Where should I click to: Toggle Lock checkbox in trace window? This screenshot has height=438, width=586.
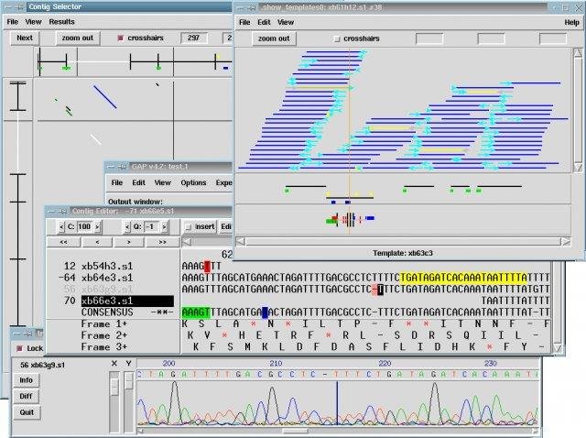19,348
